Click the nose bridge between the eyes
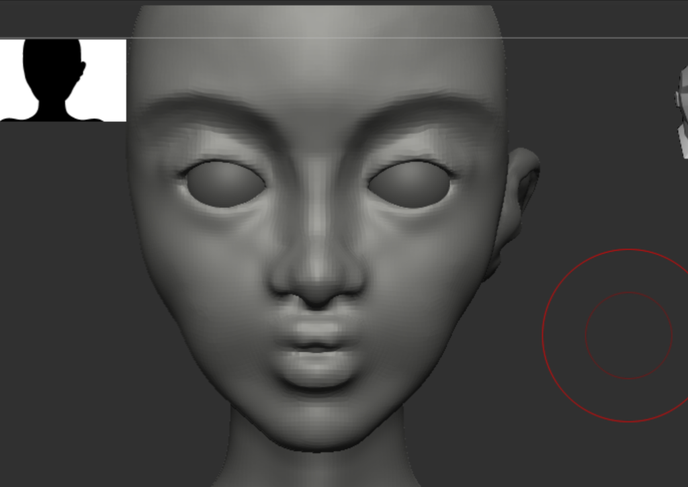 pos(316,181)
